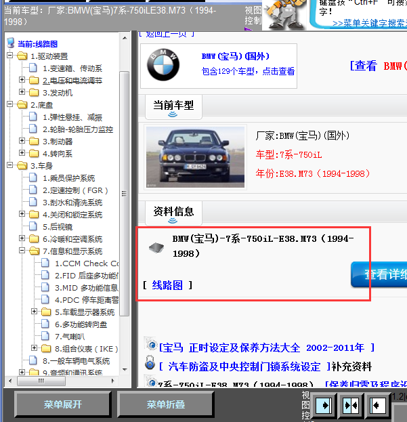Select 6.多功能转向盘 tree item
The height and width of the screenshot is (422, 407).
(81, 324)
